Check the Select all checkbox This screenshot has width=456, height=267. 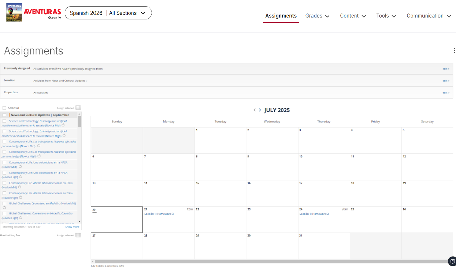(4, 108)
